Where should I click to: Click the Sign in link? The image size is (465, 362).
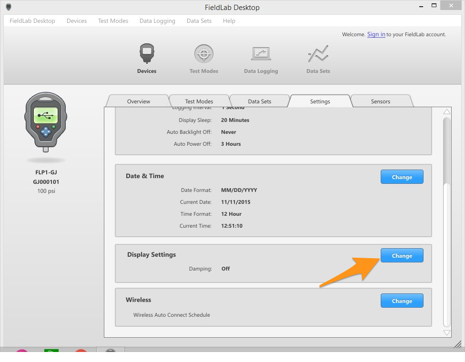[x=376, y=34]
